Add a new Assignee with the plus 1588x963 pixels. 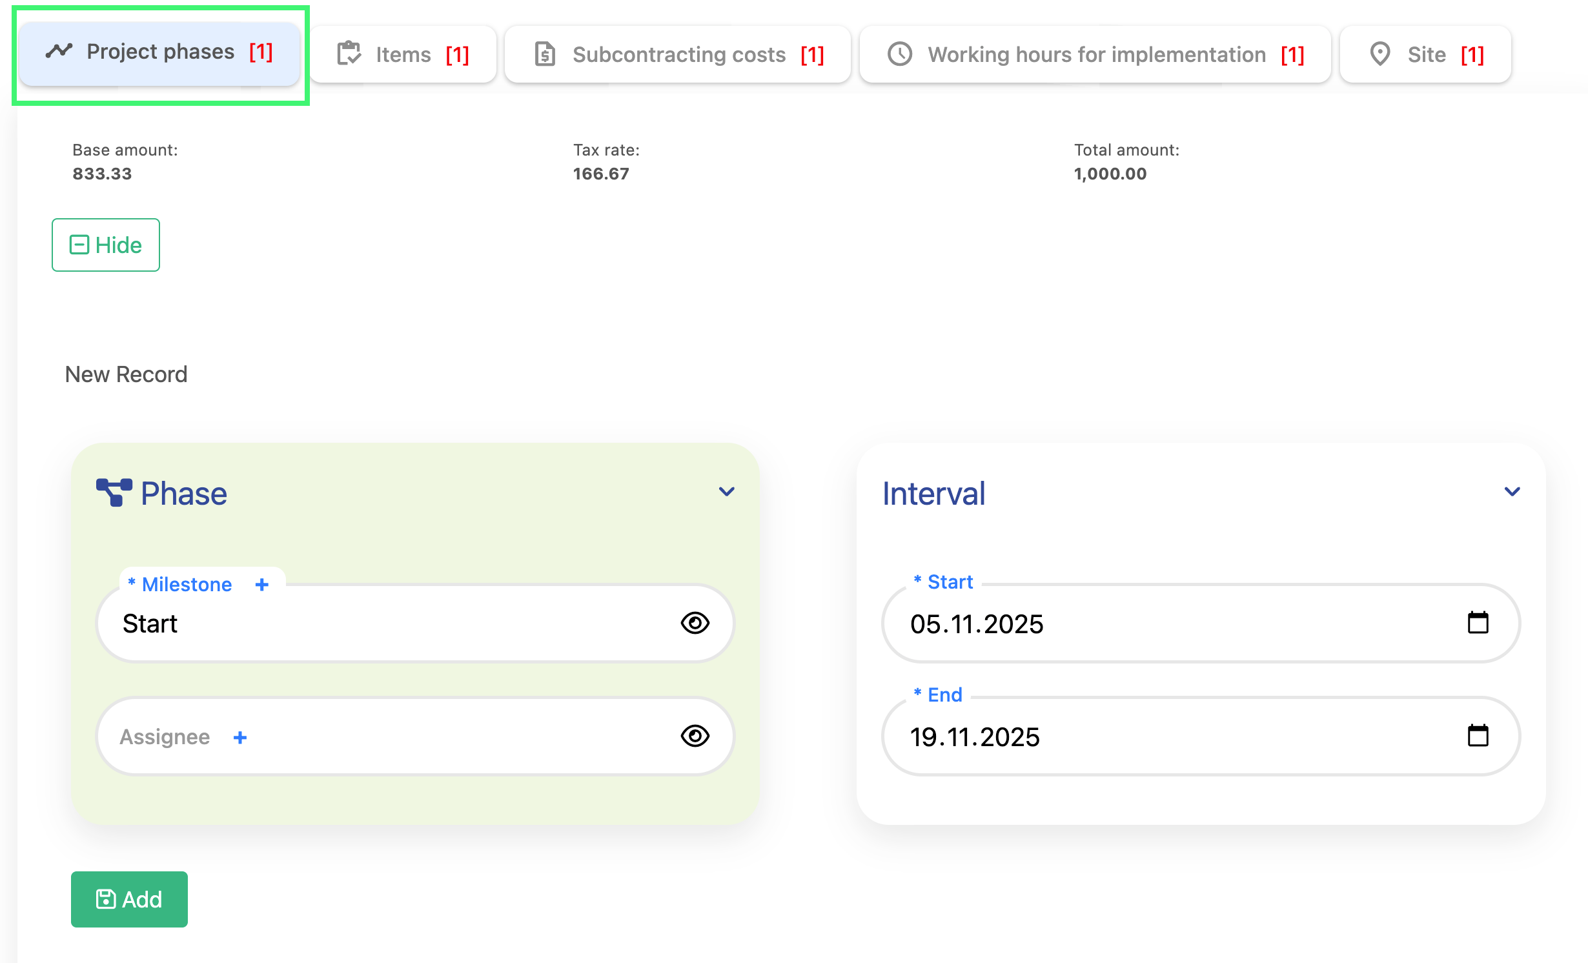(x=239, y=737)
